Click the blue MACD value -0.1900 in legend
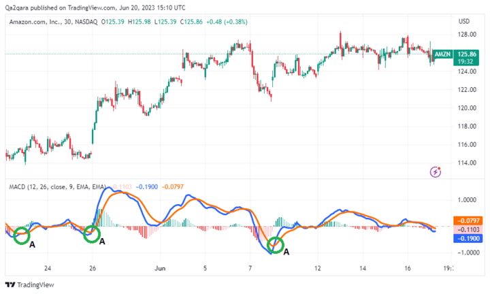490x294 pixels. point(147,187)
